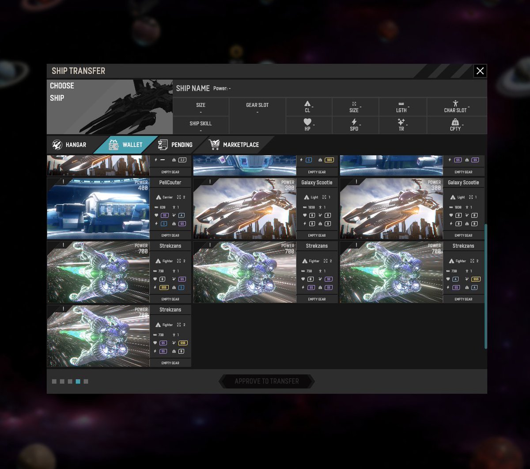Click the Approve to Transfer button

pos(266,381)
